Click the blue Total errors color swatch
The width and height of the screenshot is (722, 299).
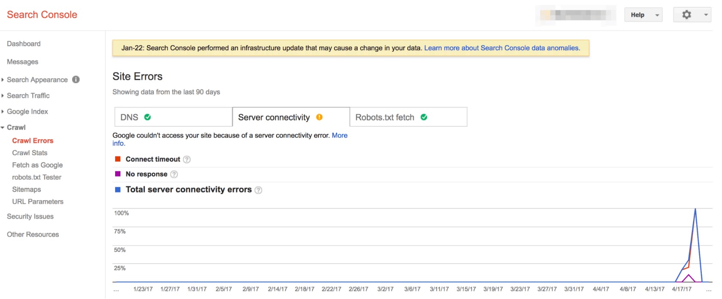pos(118,189)
